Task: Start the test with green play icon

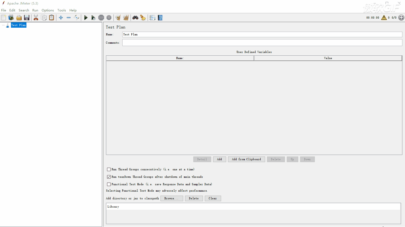Action: pyautogui.click(x=86, y=18)
